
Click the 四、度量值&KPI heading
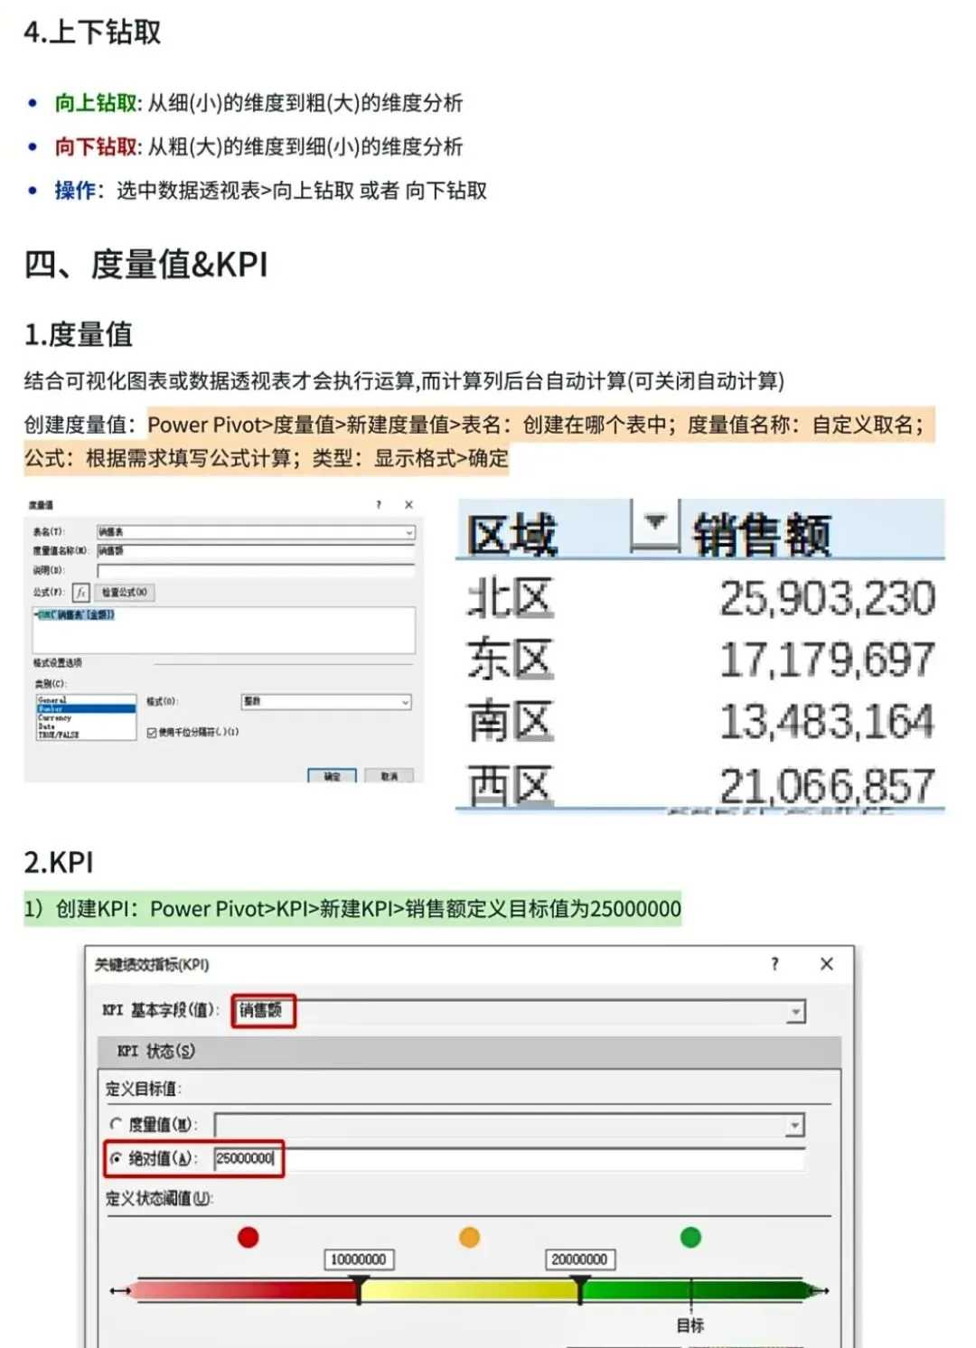pos(145,265)
